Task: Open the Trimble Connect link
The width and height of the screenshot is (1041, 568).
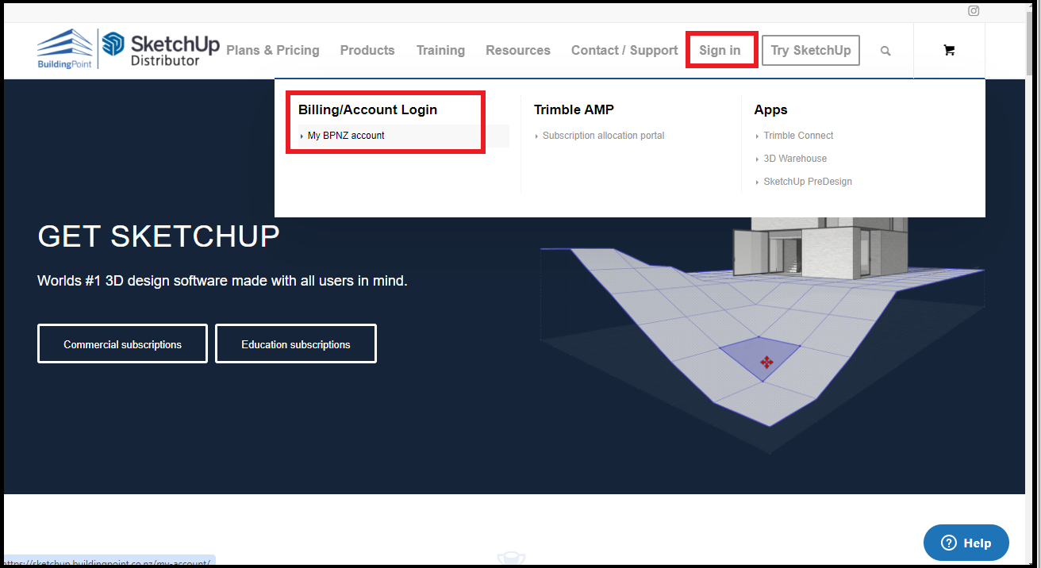Action: 798,136
